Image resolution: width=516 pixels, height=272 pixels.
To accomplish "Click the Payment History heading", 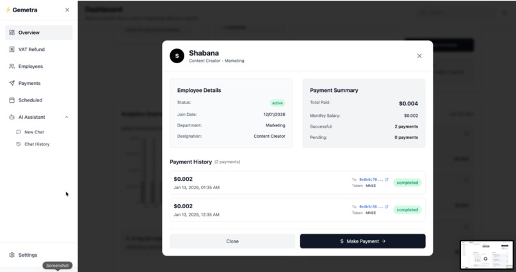I will click(x=191, y=162).
